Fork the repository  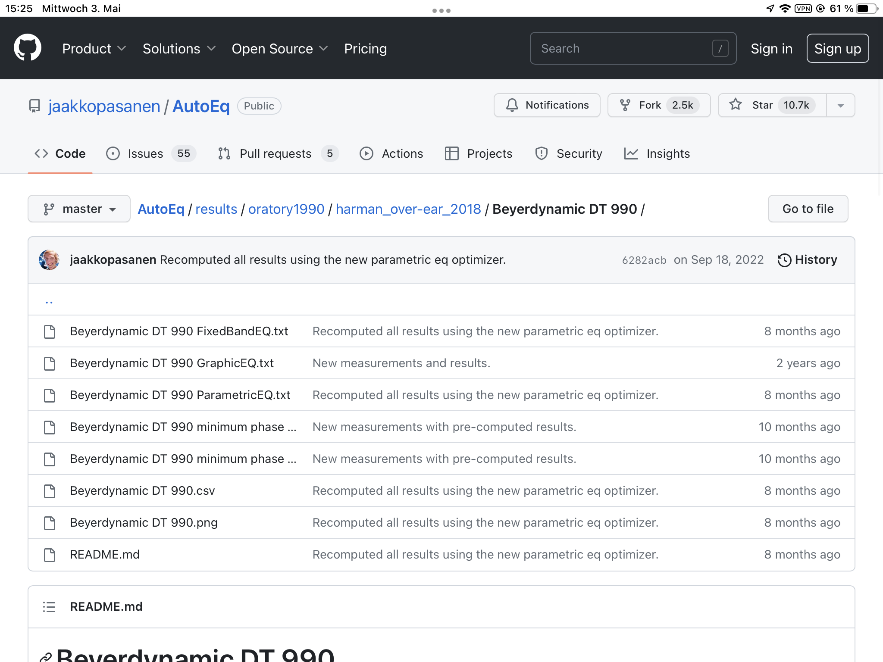click(659, 105)
